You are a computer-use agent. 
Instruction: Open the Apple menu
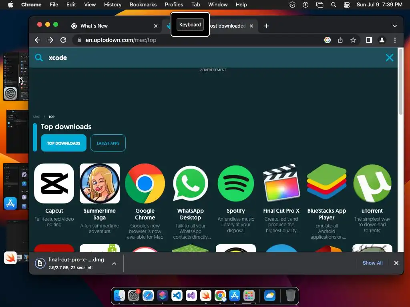pyautogui.click(x=10, y=4)
